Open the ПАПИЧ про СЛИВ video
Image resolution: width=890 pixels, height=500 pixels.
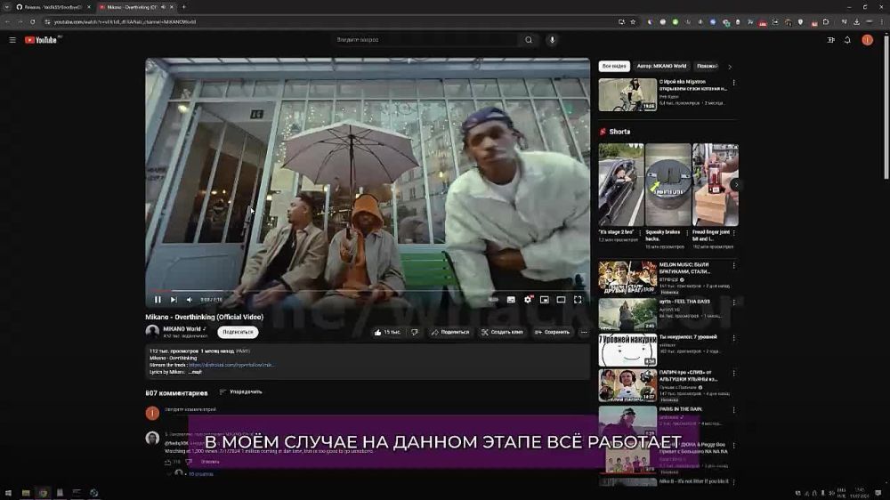[627, 386]
